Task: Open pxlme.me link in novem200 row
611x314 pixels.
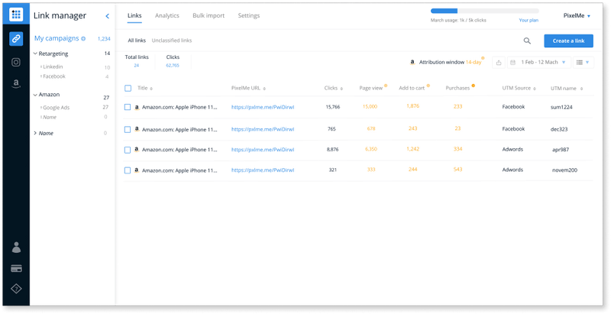Action: pos(263,170)
